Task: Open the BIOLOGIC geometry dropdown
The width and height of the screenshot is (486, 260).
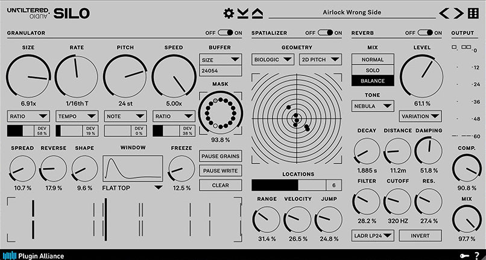Action: pyautogui.click(x=273, y=60)
